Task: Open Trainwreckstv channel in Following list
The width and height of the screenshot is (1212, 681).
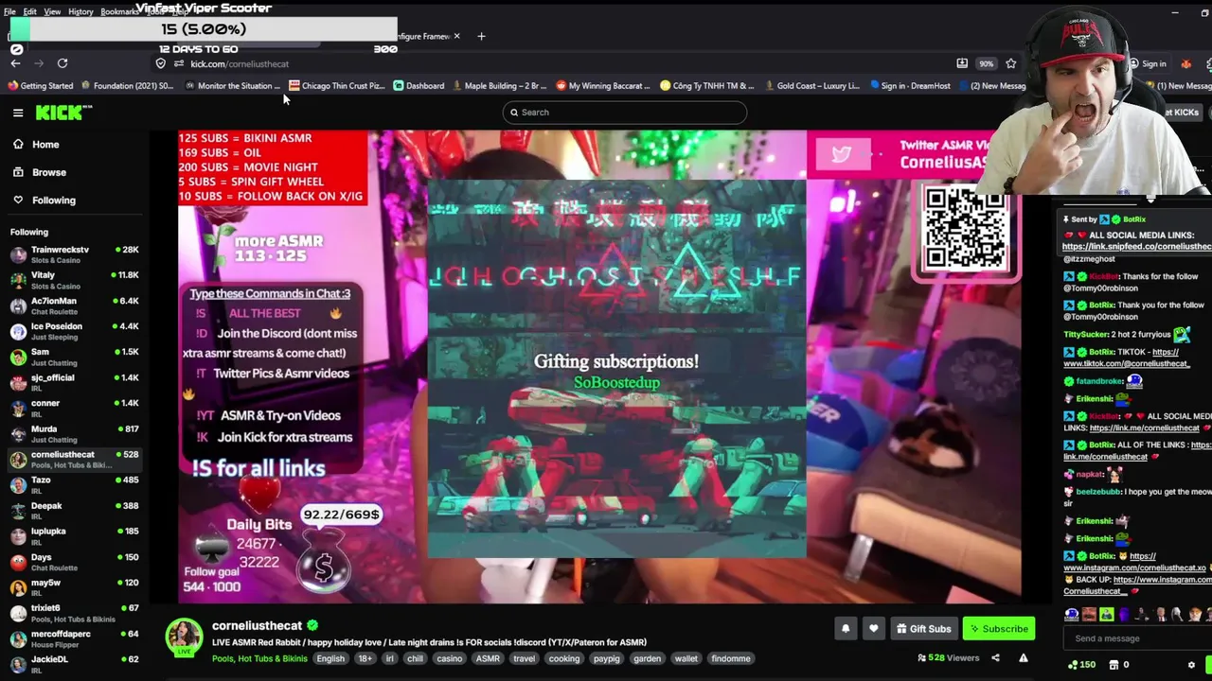Action: pyautogui.click(x=74, y=254)
